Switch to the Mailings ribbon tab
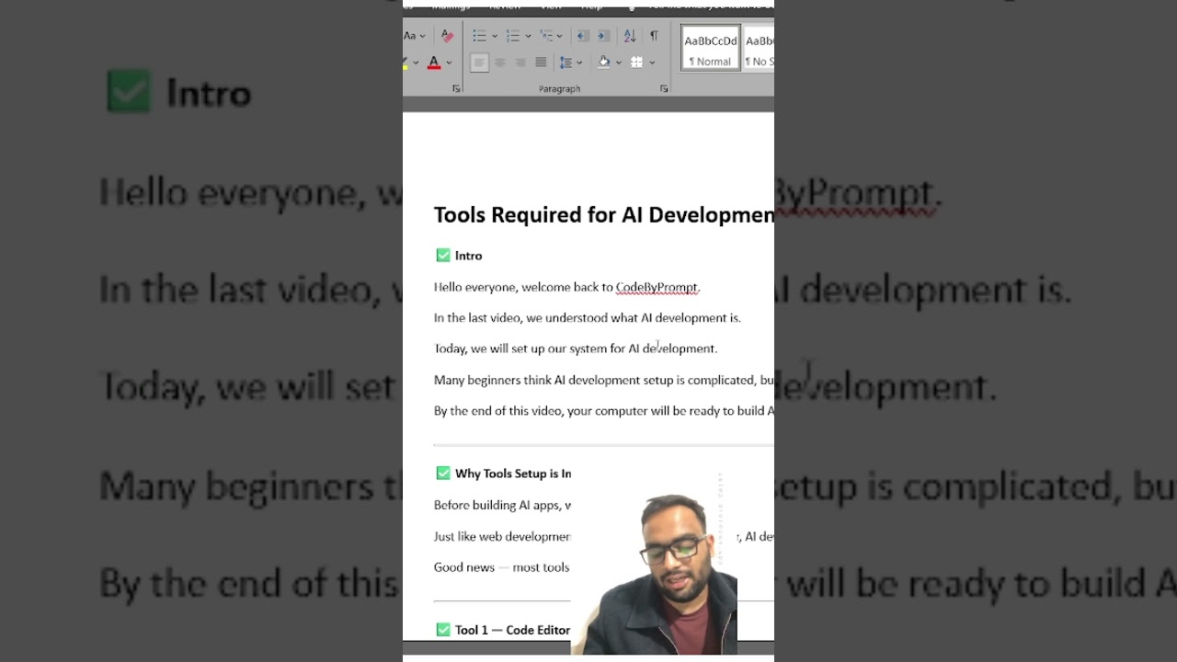The width and height of the screenshot is (1177, 662). pos(451,6)
